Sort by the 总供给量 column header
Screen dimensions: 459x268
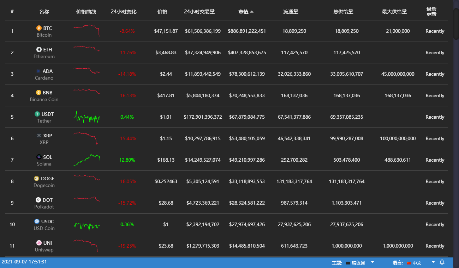(343, 12)
